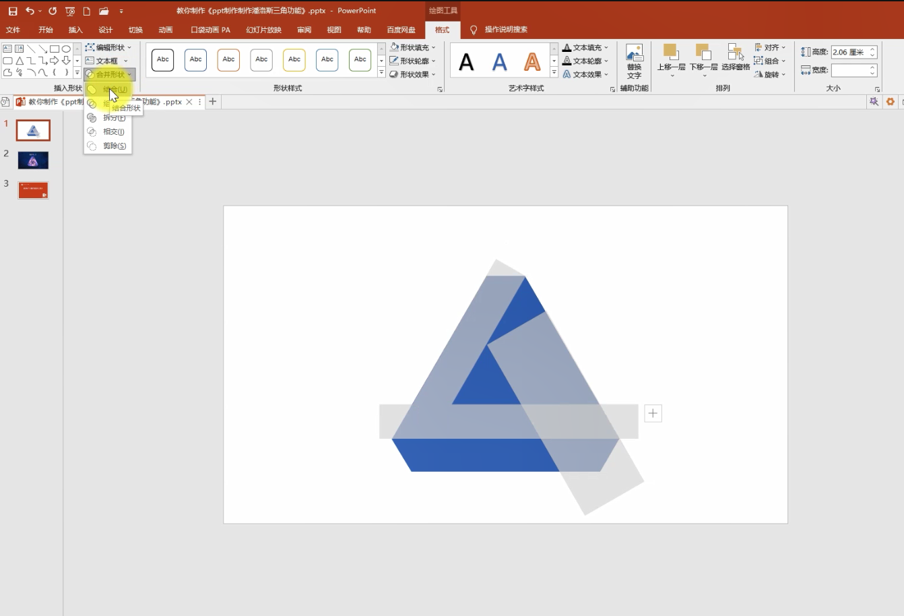This screenshot has height=616, width=904.
Task: Expand the 形状填充 (Shape Fill) menu
Action: click(x=412, y=48)
